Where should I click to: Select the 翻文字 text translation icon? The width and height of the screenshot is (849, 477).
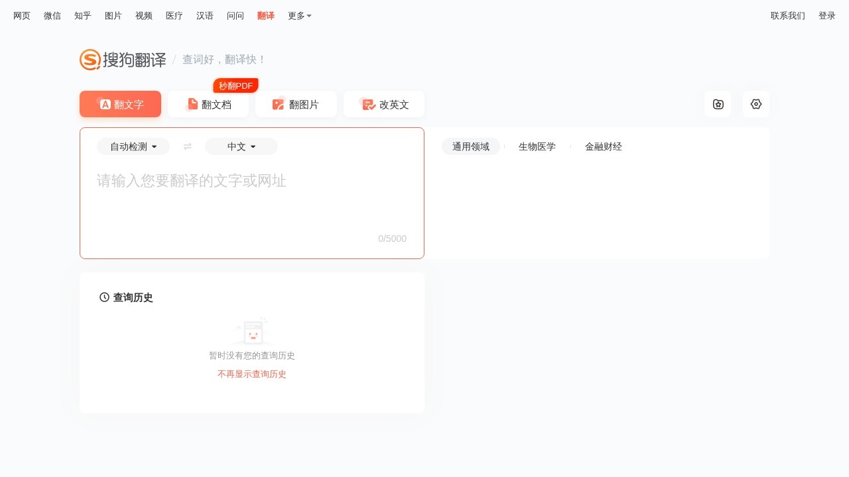(x=105, y=104)
